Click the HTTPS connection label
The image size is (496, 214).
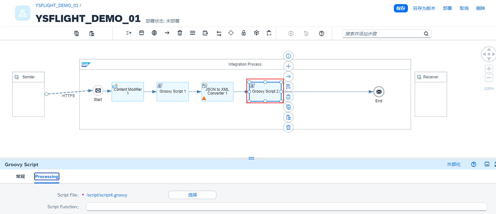(x=69, y=96)
